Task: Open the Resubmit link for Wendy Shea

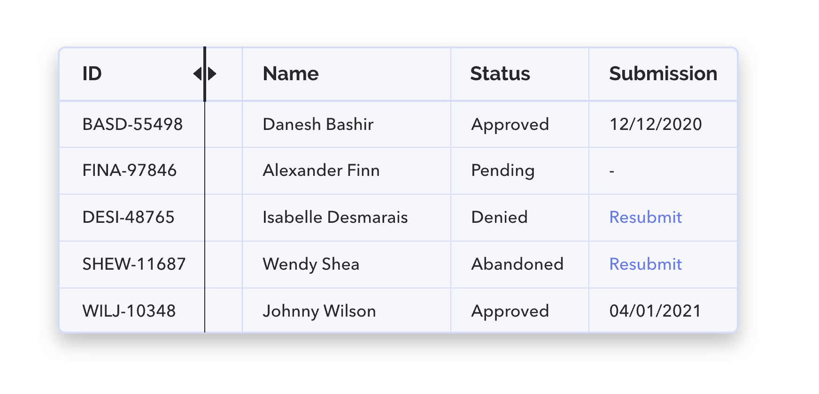Action: (645, 264)
